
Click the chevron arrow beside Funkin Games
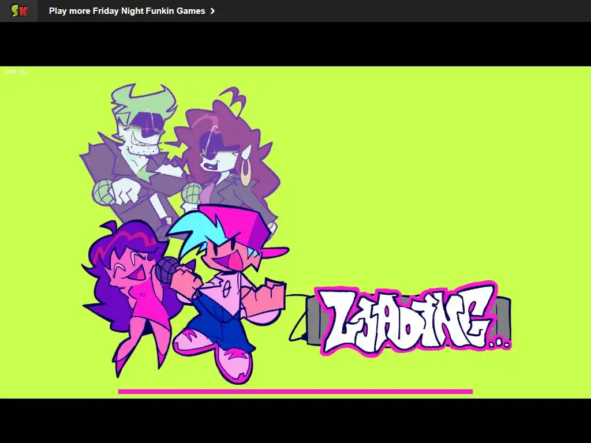point(212,11)
